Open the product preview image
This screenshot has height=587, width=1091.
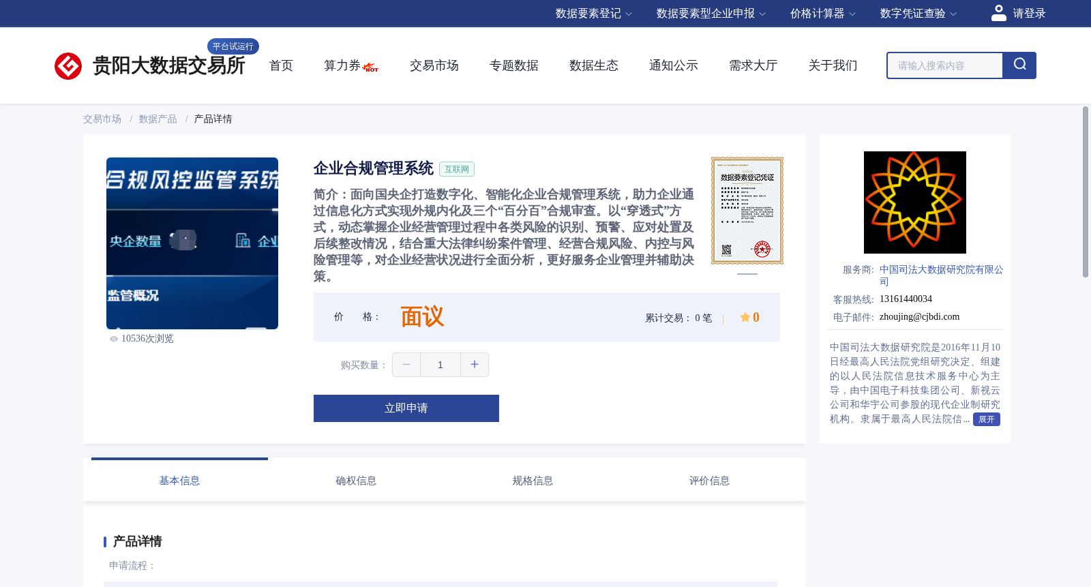pos(192,243)
